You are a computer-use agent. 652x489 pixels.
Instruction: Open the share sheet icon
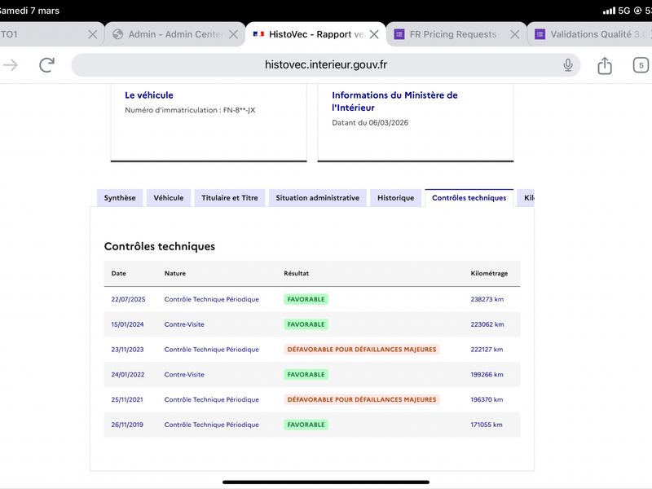tap(605, 65)
